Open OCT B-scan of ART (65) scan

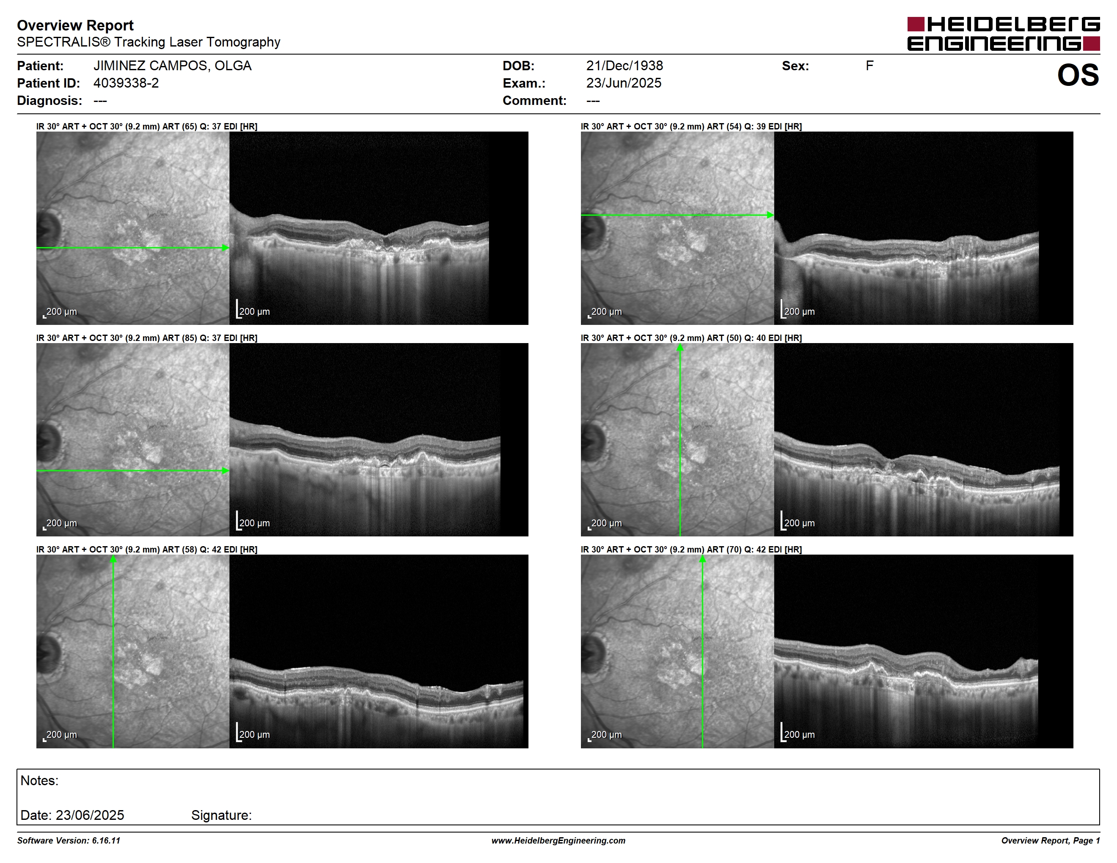[x=379, y=228]
